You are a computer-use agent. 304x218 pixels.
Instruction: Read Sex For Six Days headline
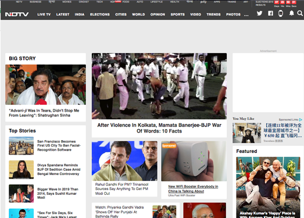tap(57, 215)
